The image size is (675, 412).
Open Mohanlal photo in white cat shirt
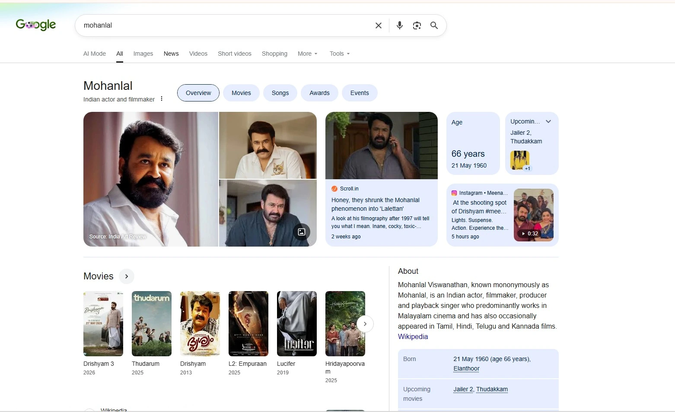(268, 145)
